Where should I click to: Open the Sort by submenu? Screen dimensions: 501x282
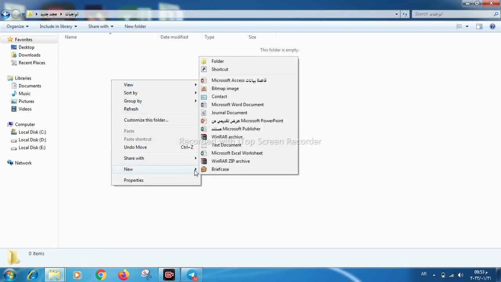click(x=156, y=93)
